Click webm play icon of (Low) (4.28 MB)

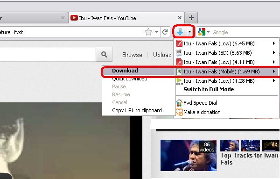[179, 81]
